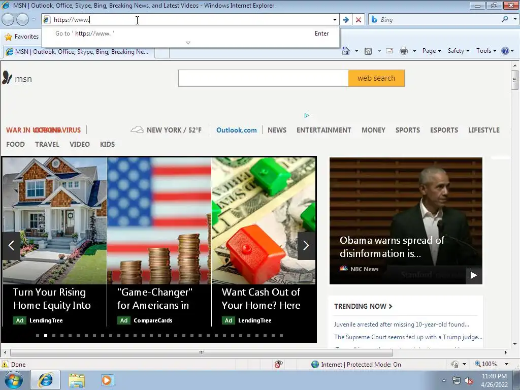Viewport: 520px width, 390px height.
Task: Open Juvenile arrested trending story
Action: tap(401, 324)
